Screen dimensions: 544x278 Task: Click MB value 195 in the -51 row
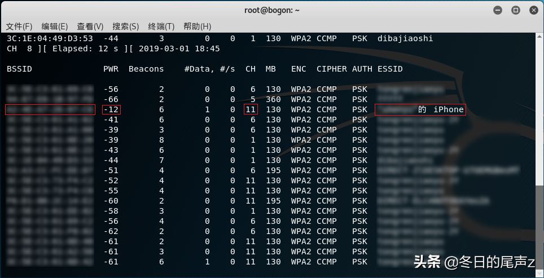[273, 170]
